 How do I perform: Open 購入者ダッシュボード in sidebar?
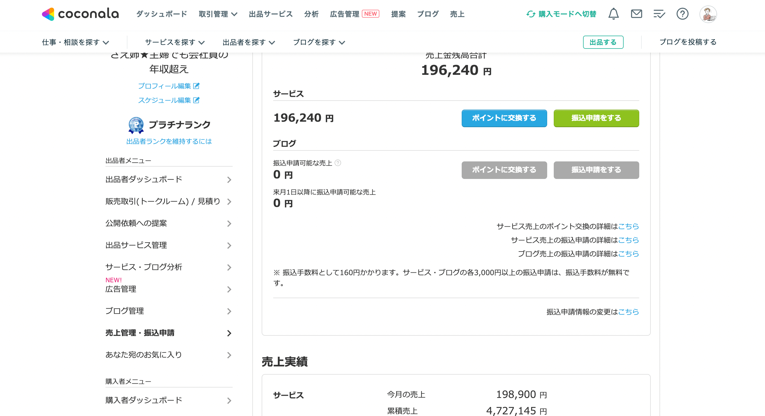click(x=169, y=400)
